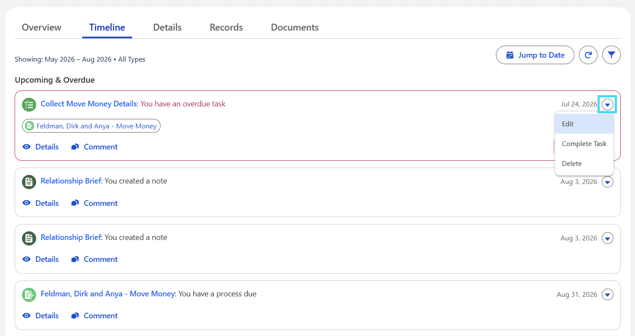Open the first Relationship Brief title link
This screenshot has height=336, width=635.
point(71,181)
